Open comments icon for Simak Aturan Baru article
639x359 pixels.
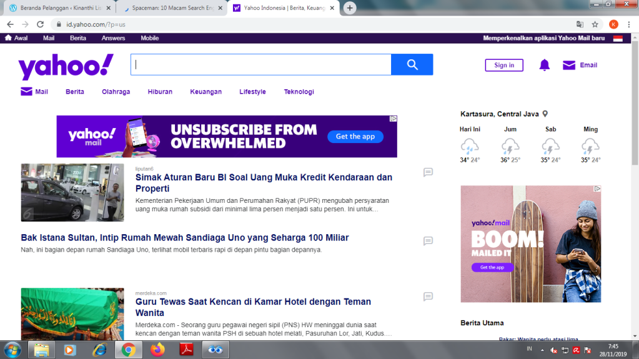(x=428, y=172)
